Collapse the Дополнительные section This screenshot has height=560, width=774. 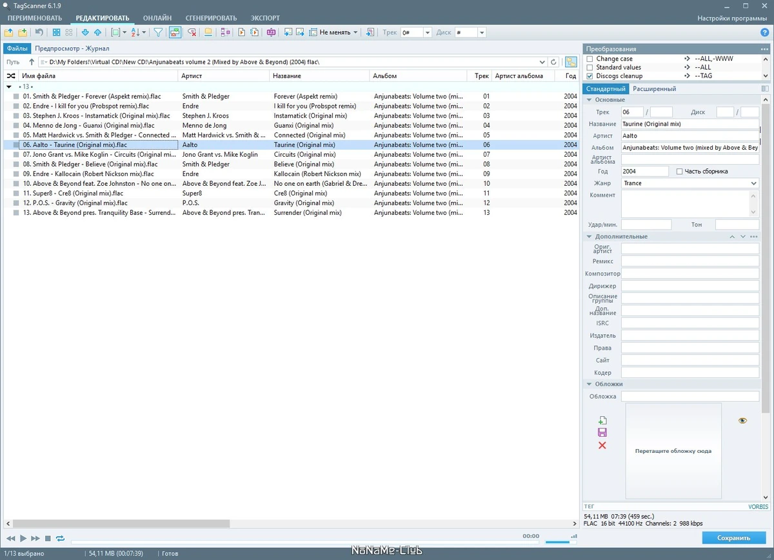tap(590, 237)
